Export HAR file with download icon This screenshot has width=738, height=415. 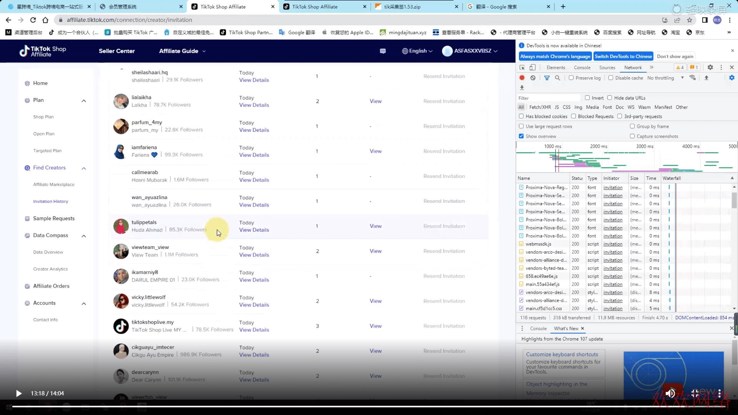point(522,88)
